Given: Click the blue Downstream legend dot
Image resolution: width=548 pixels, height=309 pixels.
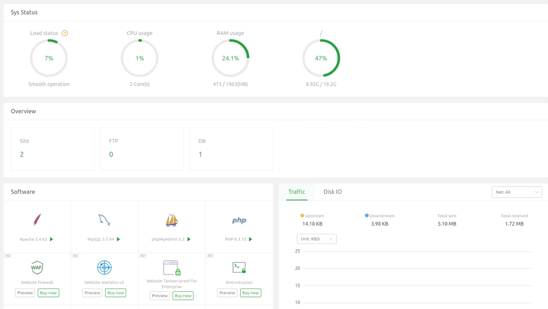Looking at the screenshot, I should pos(366,216).
